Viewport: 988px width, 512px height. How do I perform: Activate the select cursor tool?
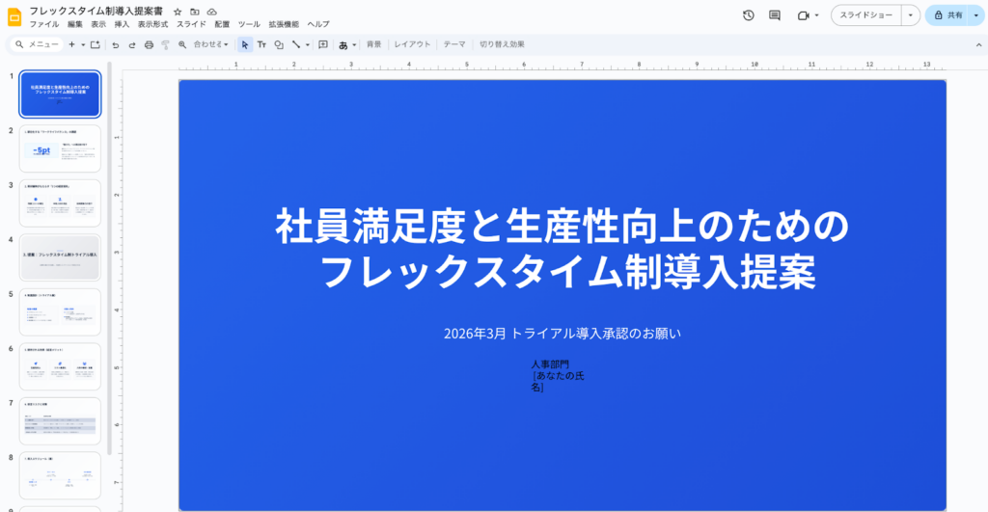pyautogui.click(x=245, y=44)
